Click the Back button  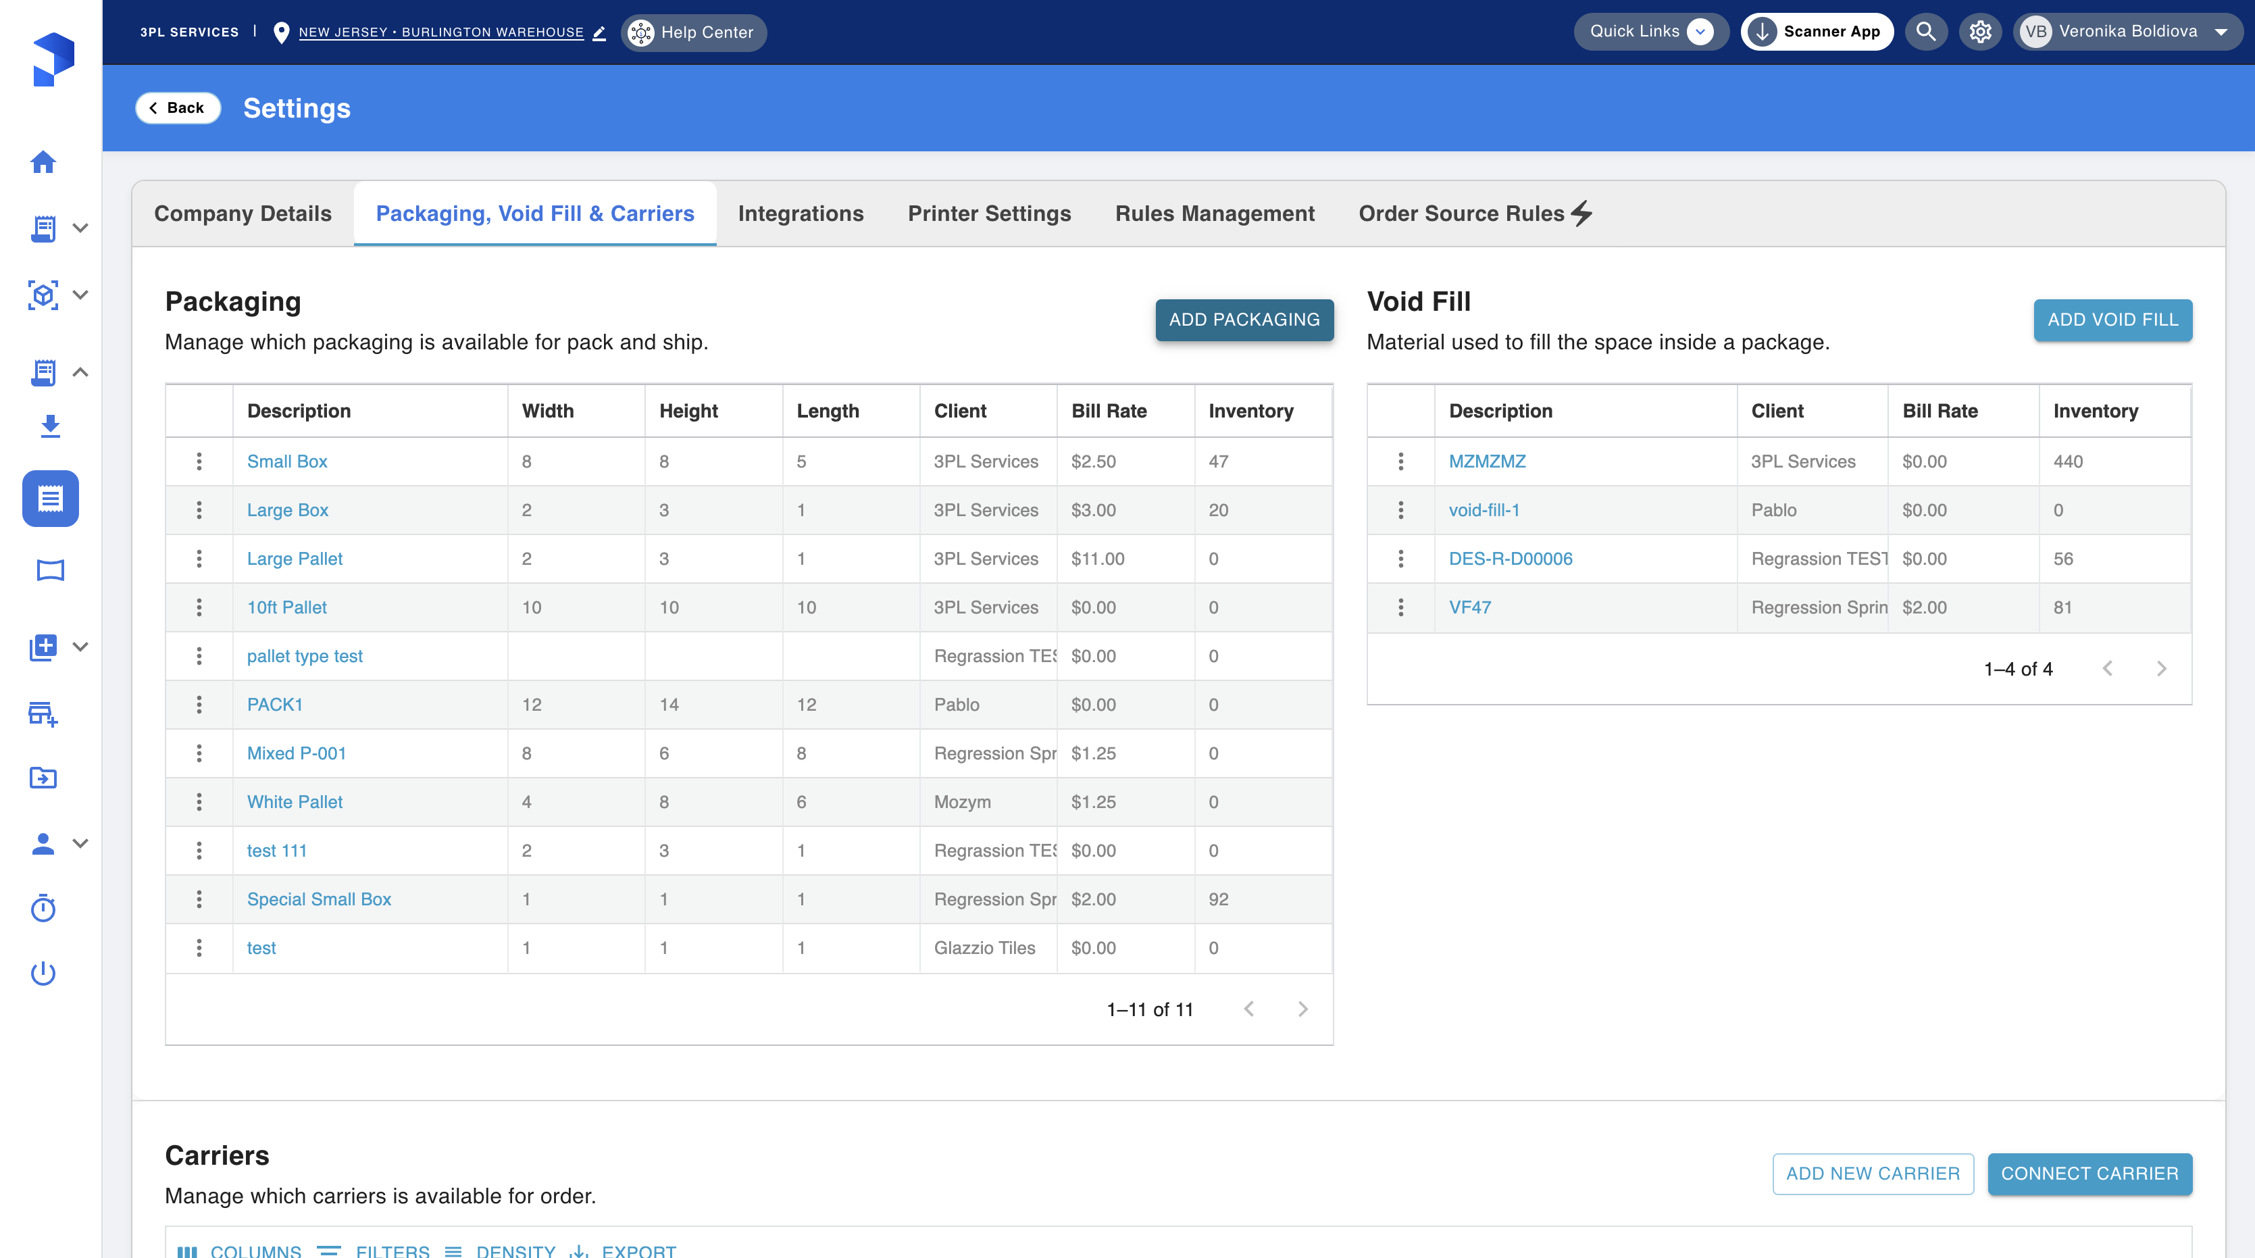click(178, 107)
